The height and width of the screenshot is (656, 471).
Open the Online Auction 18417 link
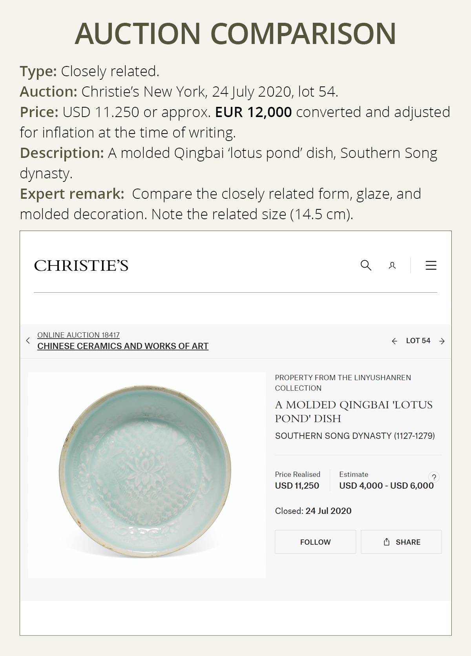(78, 335)
